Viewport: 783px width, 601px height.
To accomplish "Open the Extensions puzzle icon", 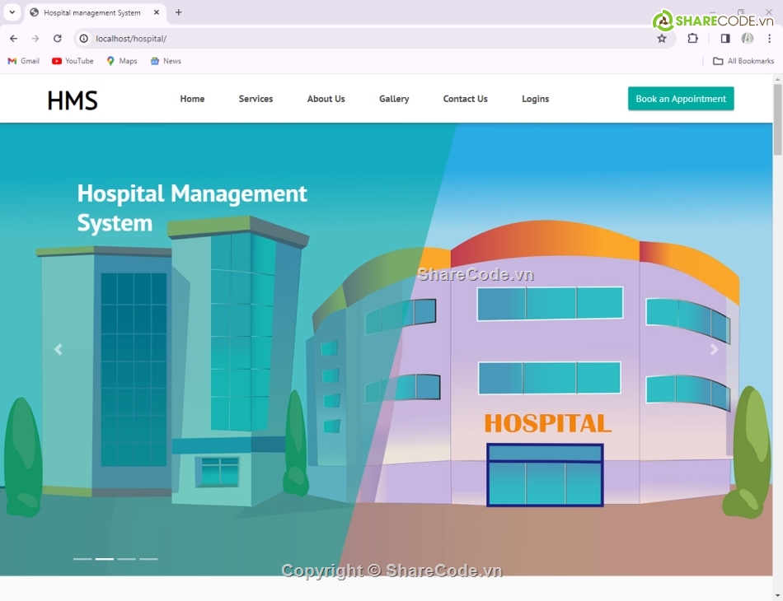I will tap(692, 39).
